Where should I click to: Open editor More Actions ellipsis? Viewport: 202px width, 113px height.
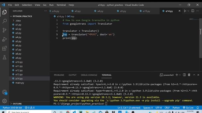tap(198, 11)
